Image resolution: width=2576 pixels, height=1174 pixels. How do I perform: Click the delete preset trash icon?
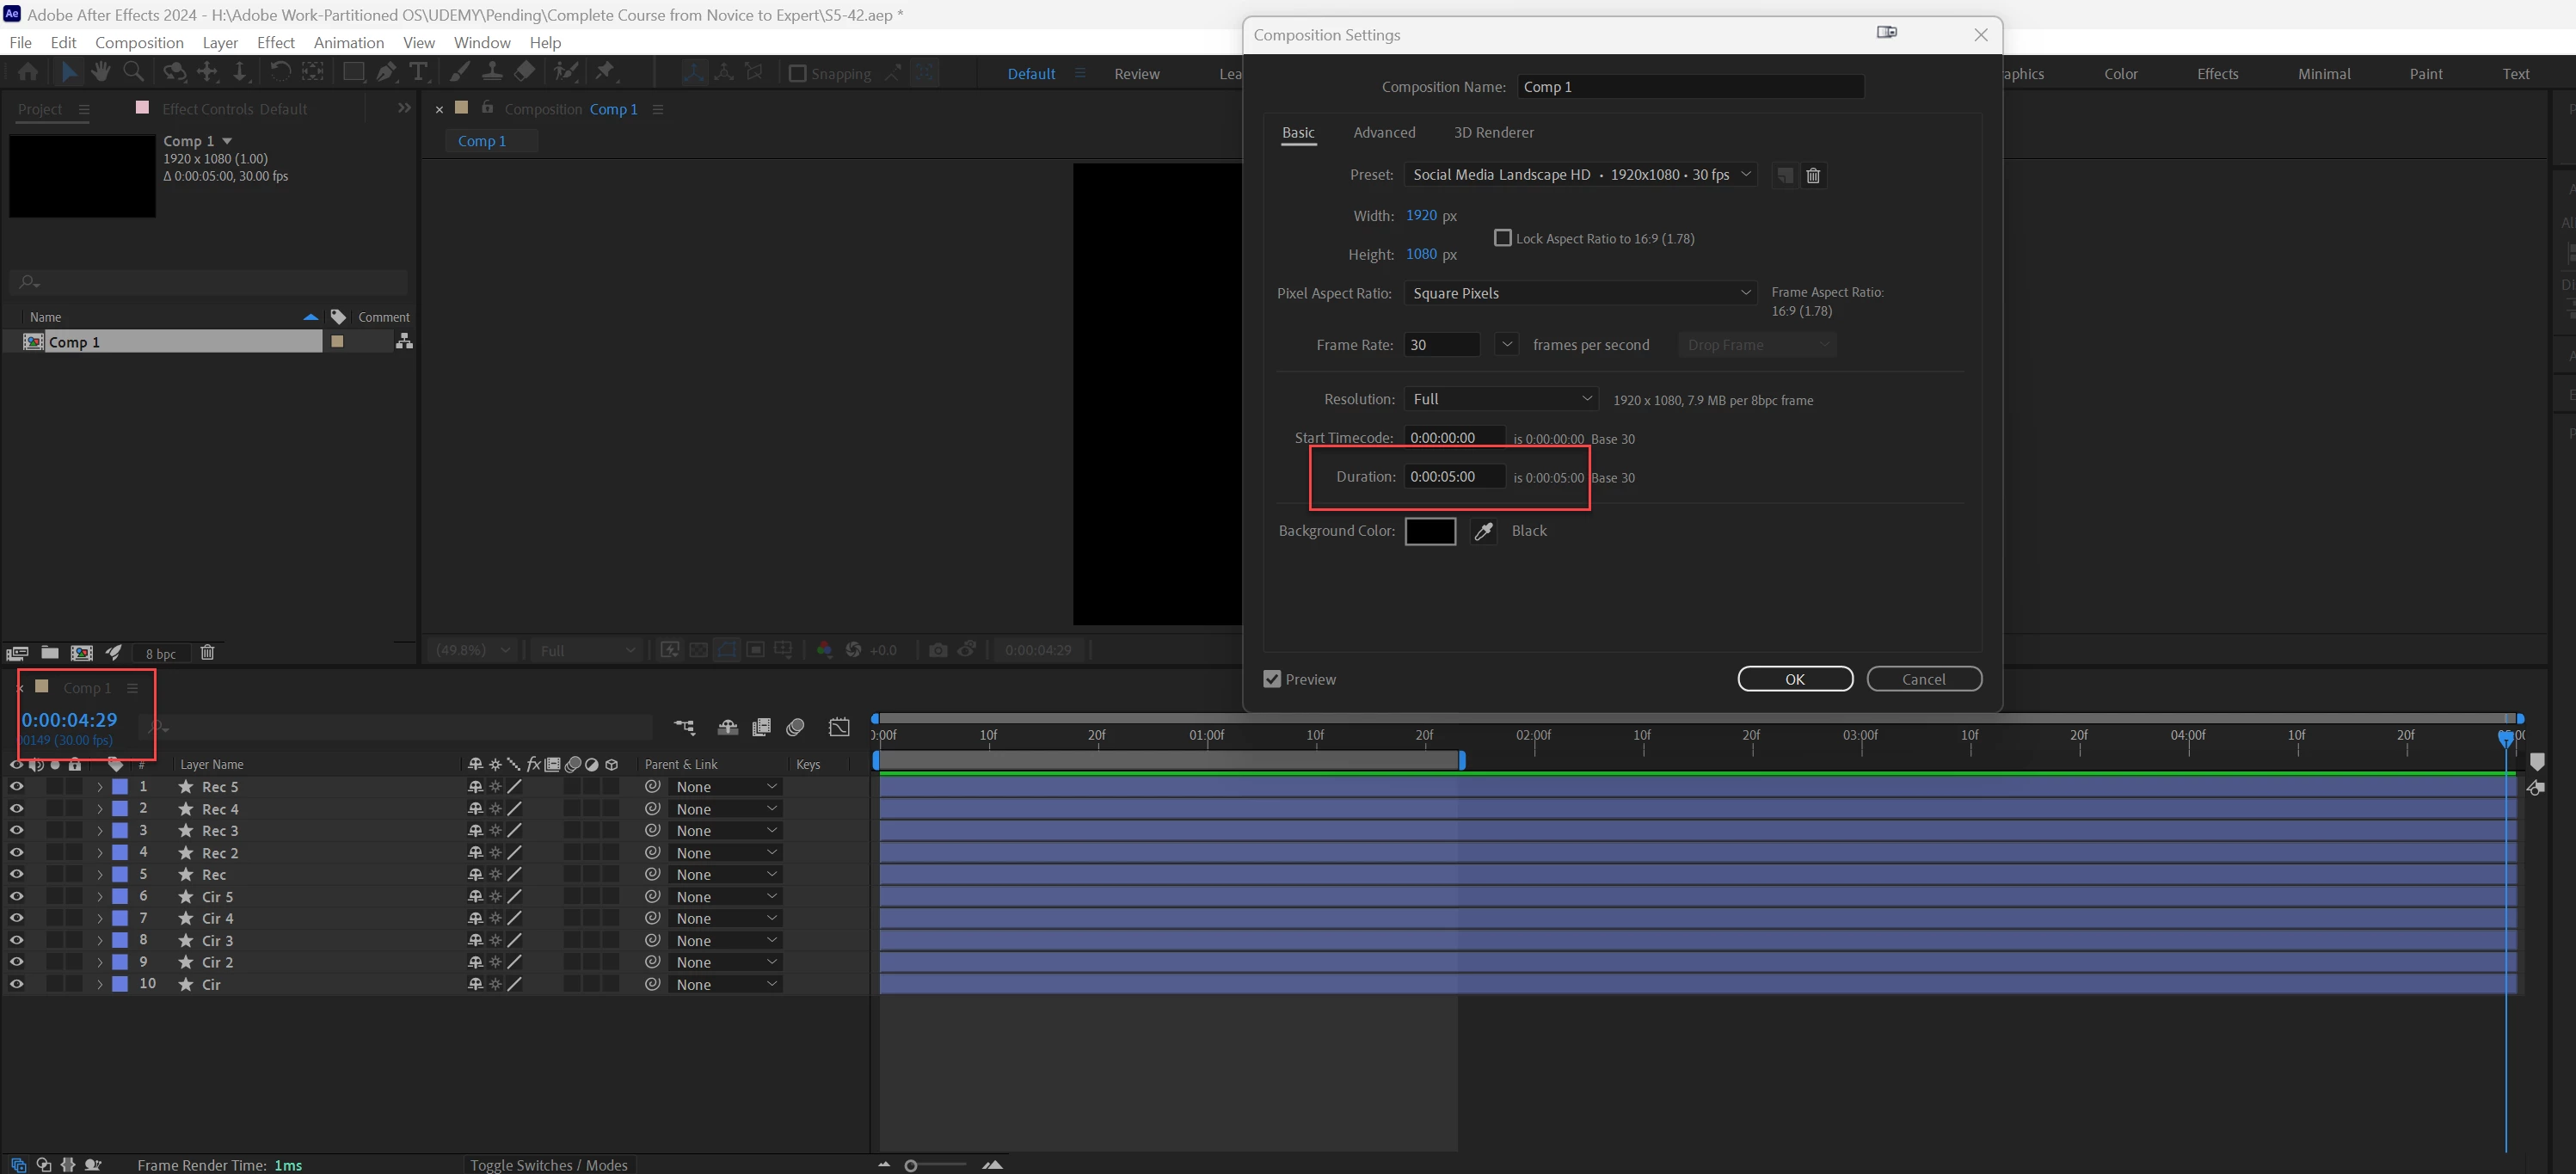click(x=1812, y=176)
